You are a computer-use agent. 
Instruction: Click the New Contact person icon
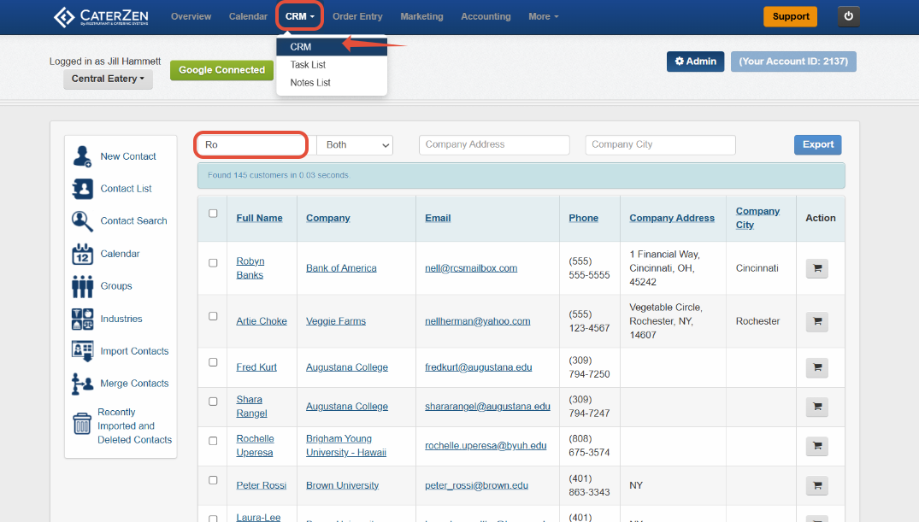tap(82, 156)
